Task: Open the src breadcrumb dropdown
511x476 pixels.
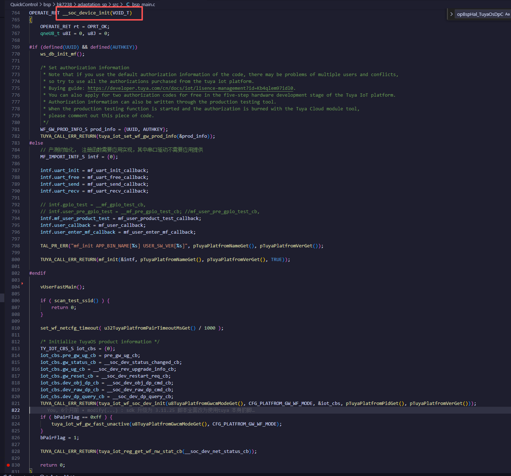Action: point(115,4)
